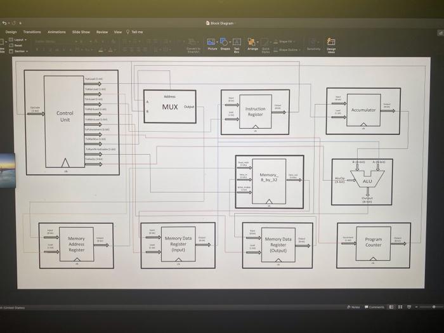Select the MUX block on slide

pos(169,107)
